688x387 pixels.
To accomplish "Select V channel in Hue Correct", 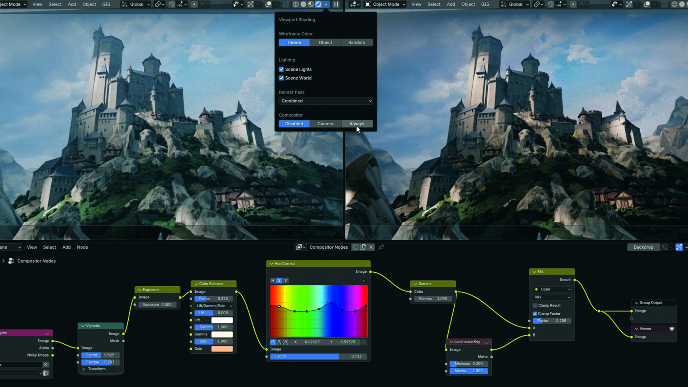I will coord(286,281).
